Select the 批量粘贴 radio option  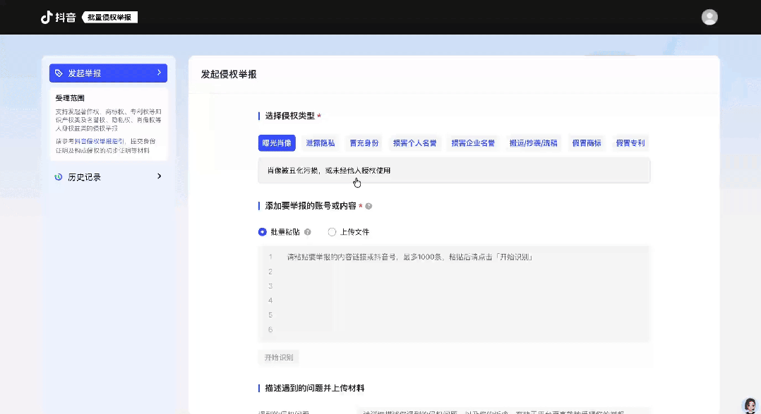[x=263, y=232]
